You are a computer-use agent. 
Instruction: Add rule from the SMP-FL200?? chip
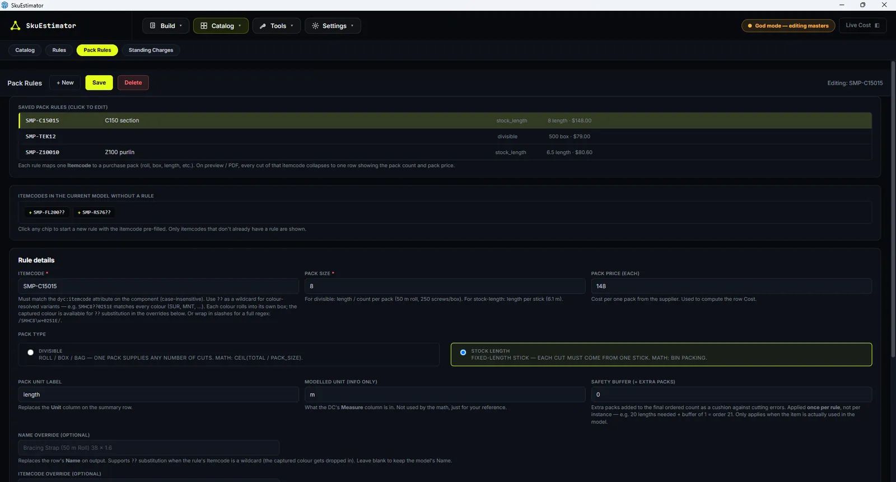[x=47, y=212]
